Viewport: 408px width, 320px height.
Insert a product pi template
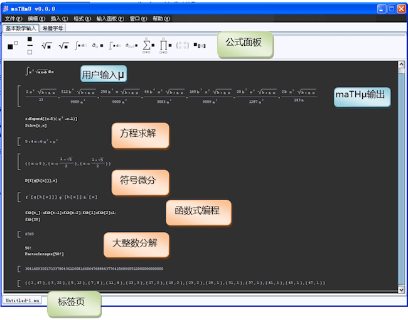point(166,46)
